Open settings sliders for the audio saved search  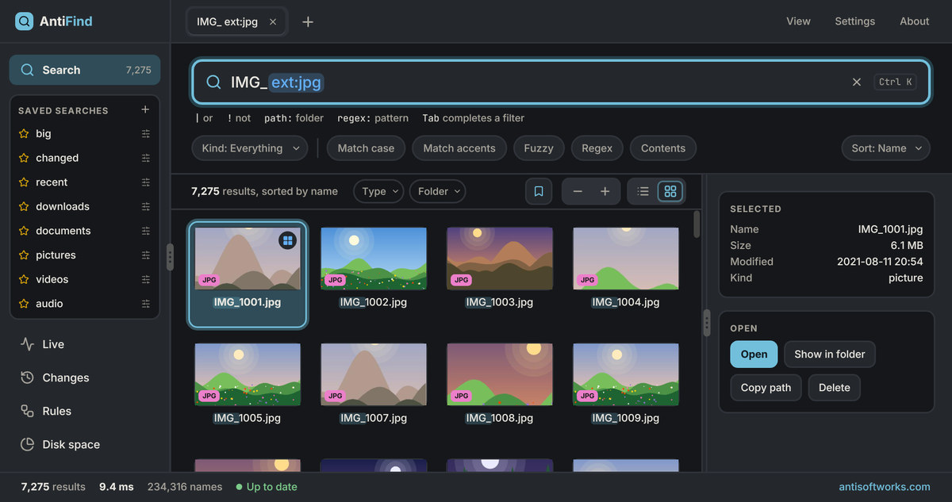click(146, 304)
